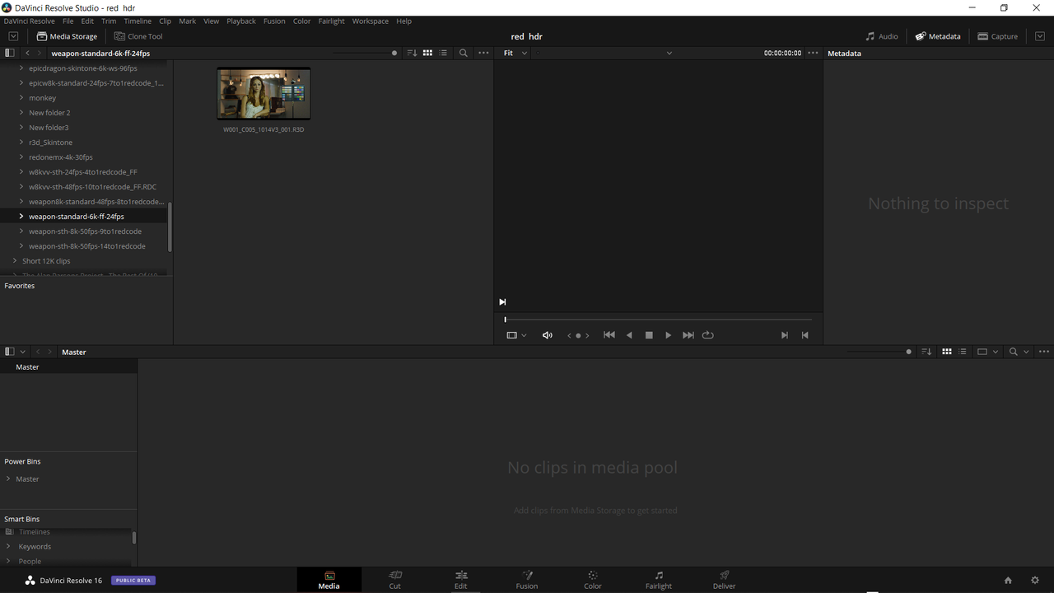The height and width of the screenshot is (593, 1054).
Task: Click the loop playback icon in viewer
Action: click(x=707, y=335)
